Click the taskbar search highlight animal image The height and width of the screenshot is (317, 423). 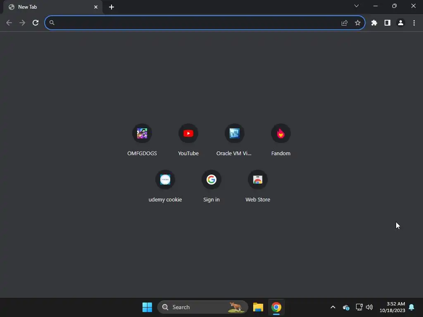point(236,307)
